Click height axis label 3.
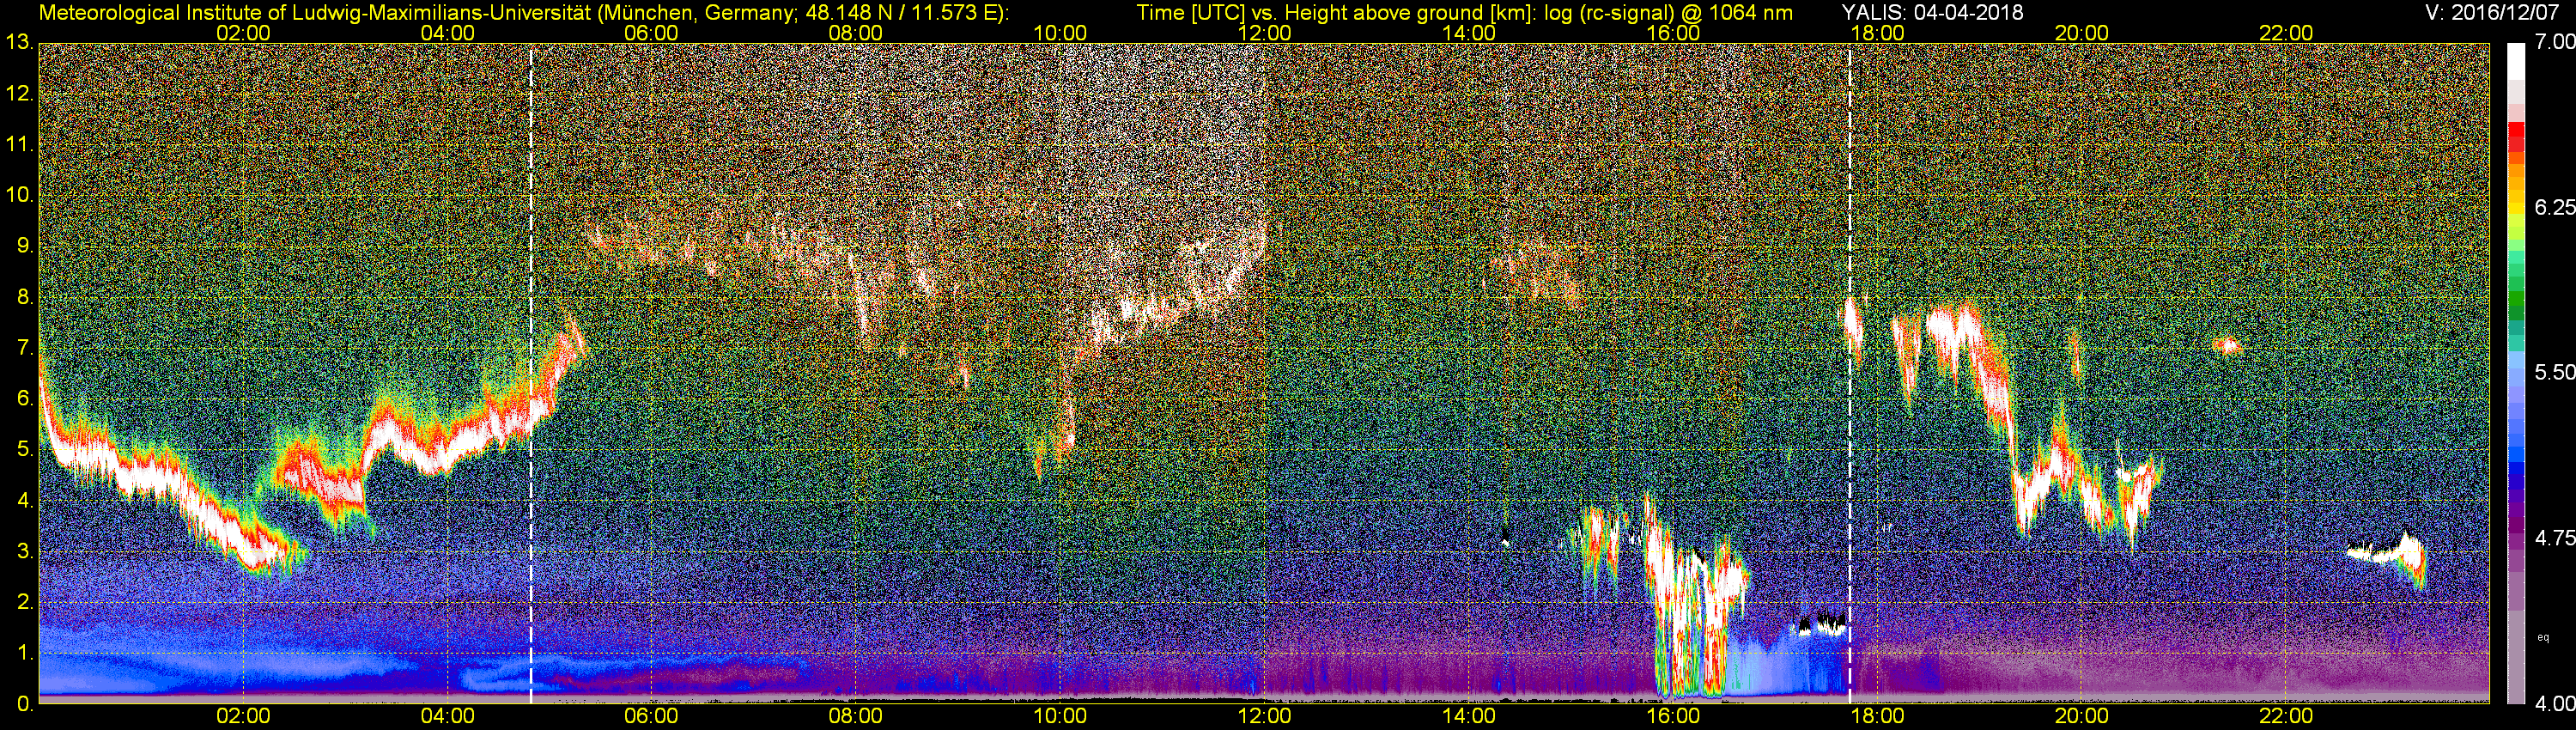 (24, 551)
